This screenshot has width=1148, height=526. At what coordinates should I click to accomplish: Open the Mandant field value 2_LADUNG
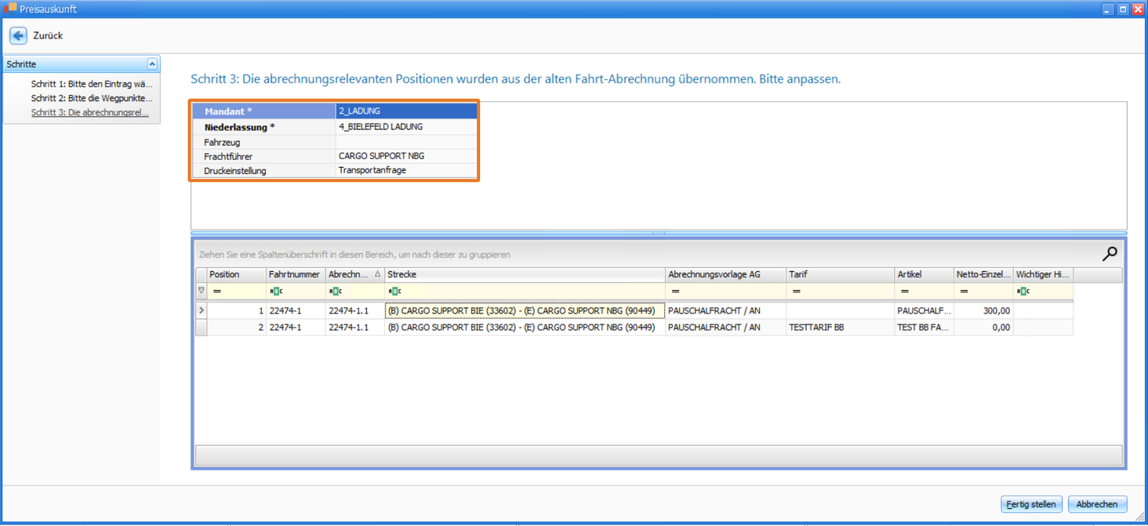click(405, 111)
